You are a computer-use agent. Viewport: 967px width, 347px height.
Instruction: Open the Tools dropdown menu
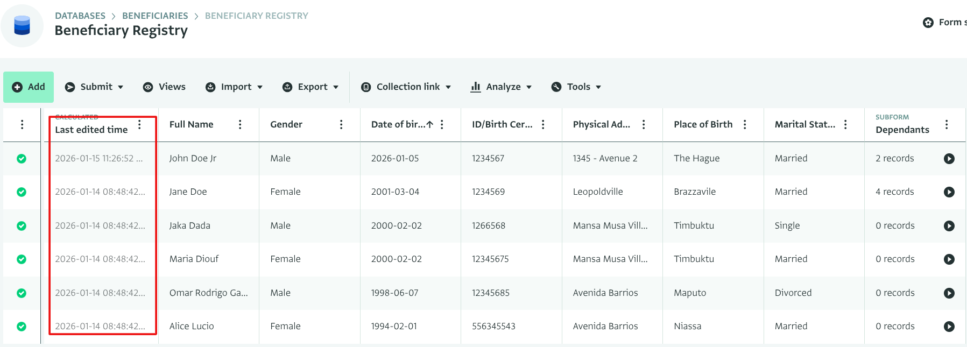pyautogui.click(x=576, y=87)
